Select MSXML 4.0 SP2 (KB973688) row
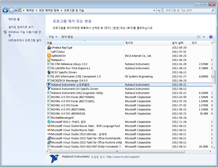The height and width of the screenshot is (167, 218). coord(129,109)
